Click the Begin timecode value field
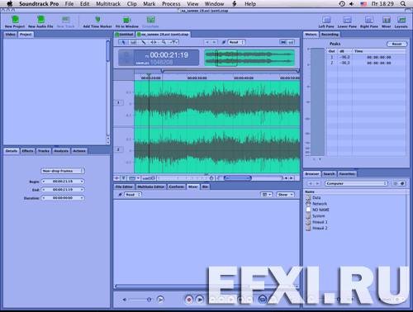This screenshot has height=312, width=413. tap(63, 182)
